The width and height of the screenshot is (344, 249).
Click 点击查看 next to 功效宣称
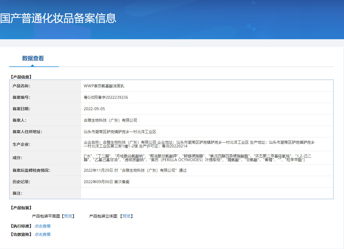coord(43,234)
